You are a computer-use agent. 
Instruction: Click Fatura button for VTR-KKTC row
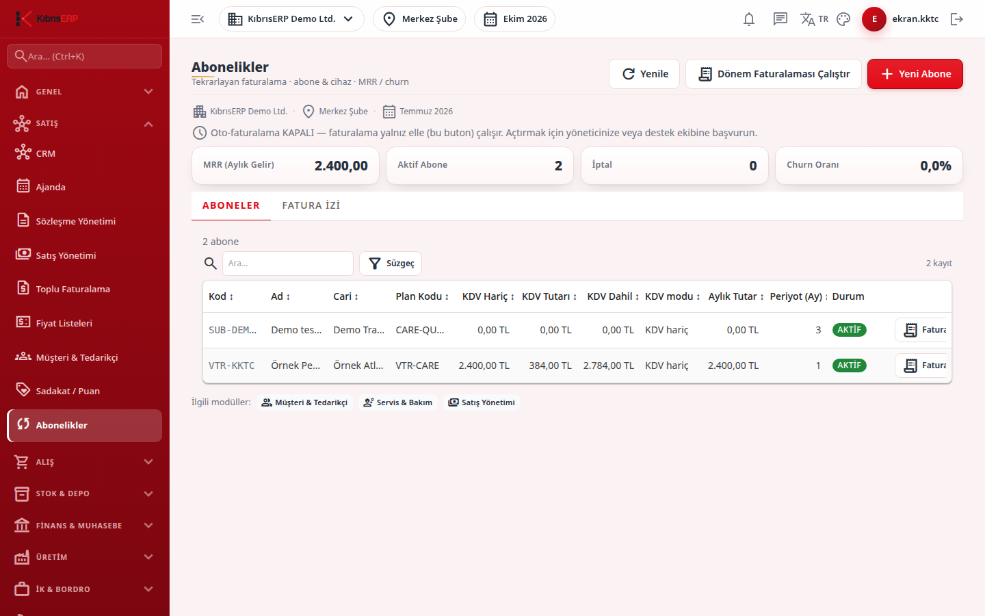click(x=921, y=365)
